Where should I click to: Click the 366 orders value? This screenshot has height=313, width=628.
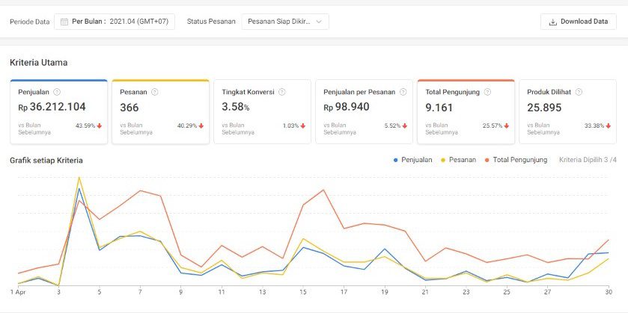tap(129, 108)
